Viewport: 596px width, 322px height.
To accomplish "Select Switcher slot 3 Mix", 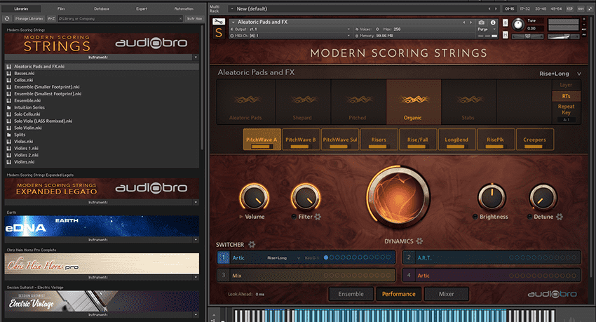I will [x=306, y=275].
